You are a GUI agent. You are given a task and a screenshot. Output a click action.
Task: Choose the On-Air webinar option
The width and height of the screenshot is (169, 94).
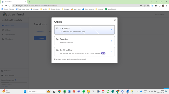(84, 52)
